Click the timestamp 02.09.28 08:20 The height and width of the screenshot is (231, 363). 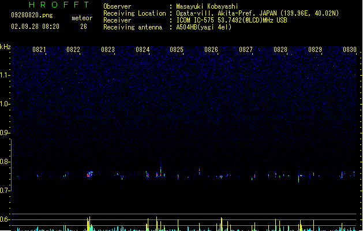point(35,27)
